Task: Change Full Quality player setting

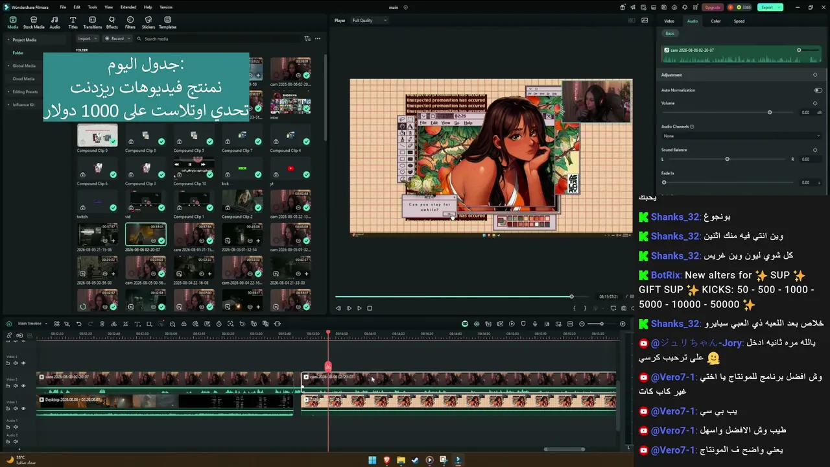Action: [x=369, y=21]
